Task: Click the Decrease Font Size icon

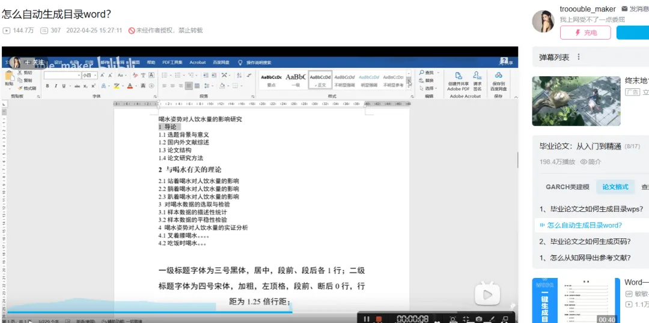Action: (110, 75)
